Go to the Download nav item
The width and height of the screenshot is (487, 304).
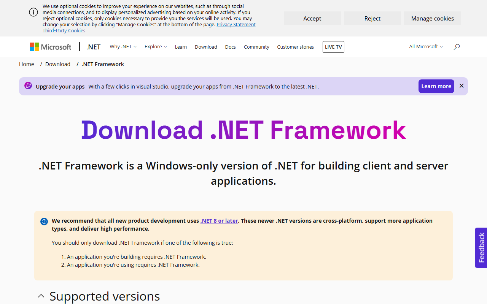pos(206,47)
